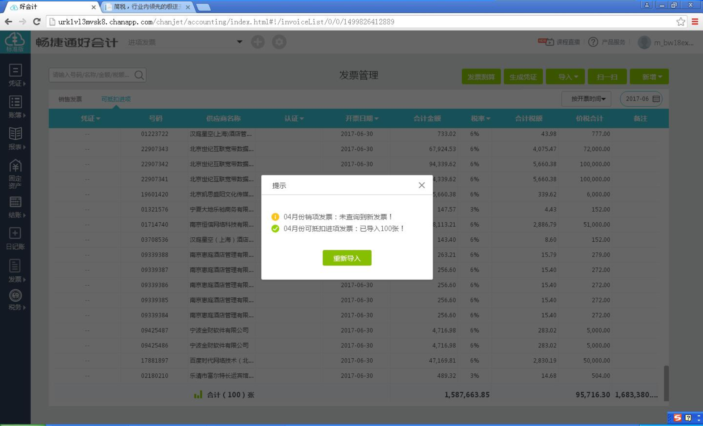Open the settings gear beside the plus icon

tap(279, 42)
